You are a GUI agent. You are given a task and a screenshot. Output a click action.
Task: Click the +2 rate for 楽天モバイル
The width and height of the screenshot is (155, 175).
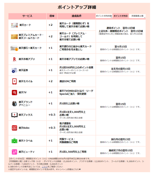(50, 81)
